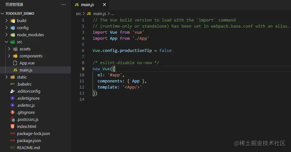Screen dimensions: 291x152
Task: Open the README.md file
Action: tap(29, 148)
